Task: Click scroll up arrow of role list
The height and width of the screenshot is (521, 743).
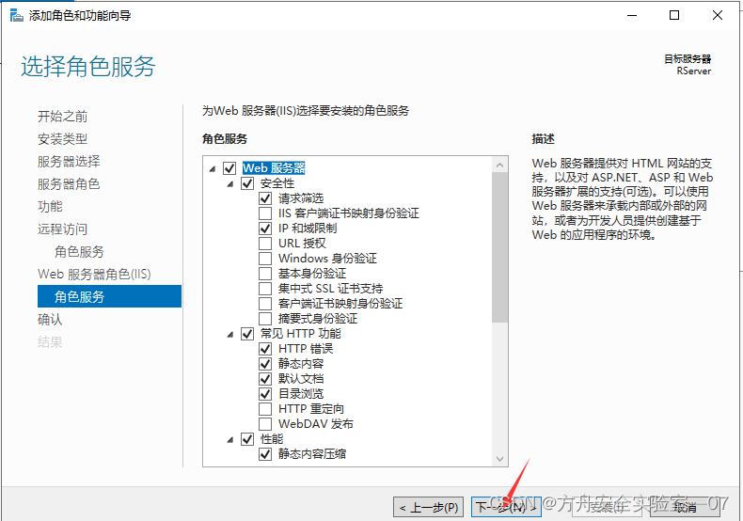Action: click(500, 165)
